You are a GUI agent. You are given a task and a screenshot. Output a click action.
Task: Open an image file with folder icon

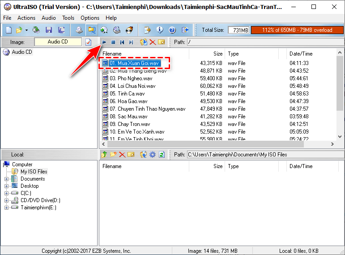click(x=19, y=30)
